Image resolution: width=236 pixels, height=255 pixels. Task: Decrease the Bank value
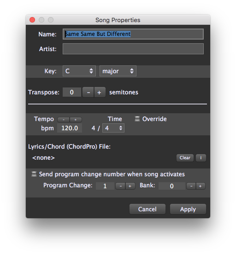[191, 186]
